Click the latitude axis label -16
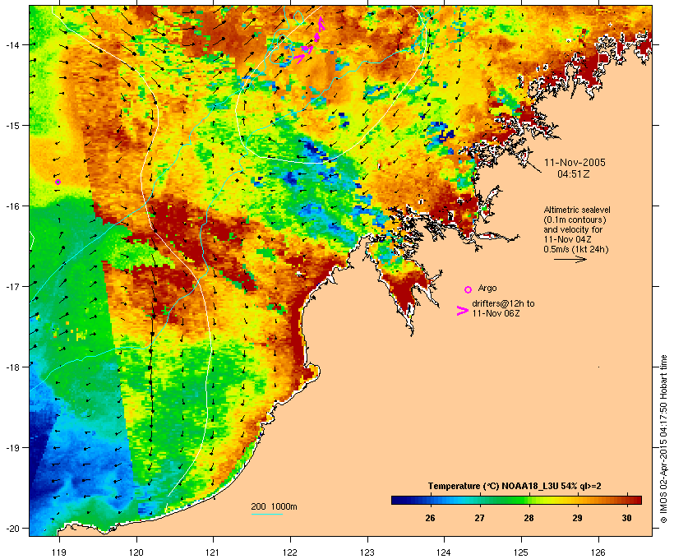The width and height of the screenshot is (674, 559). tap(12, 206)
